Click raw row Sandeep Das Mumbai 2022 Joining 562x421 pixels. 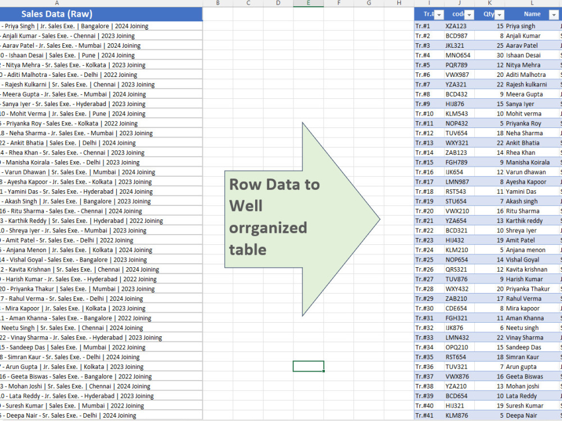pyautogui.click(x=101, y=347)
